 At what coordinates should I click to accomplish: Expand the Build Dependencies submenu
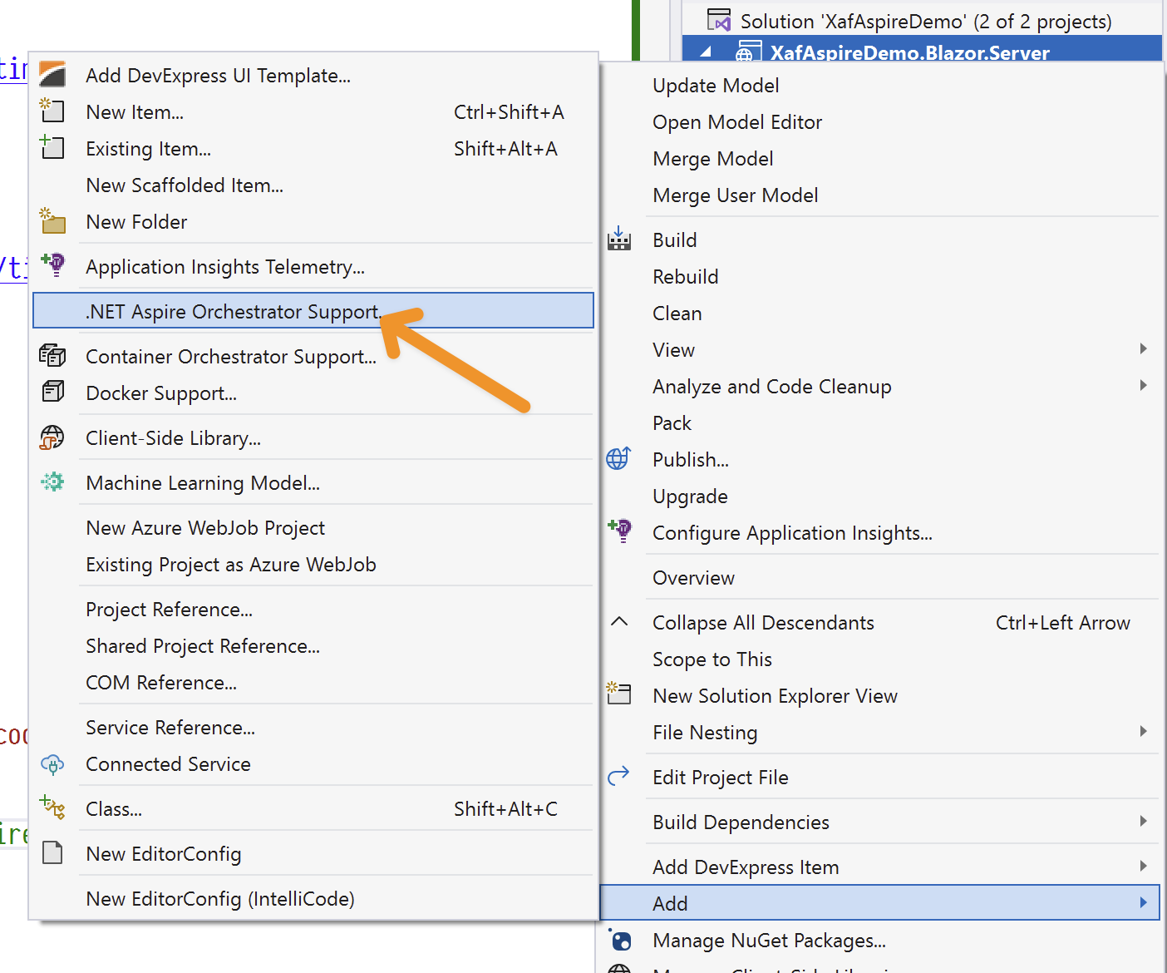tap(1144, 821)
